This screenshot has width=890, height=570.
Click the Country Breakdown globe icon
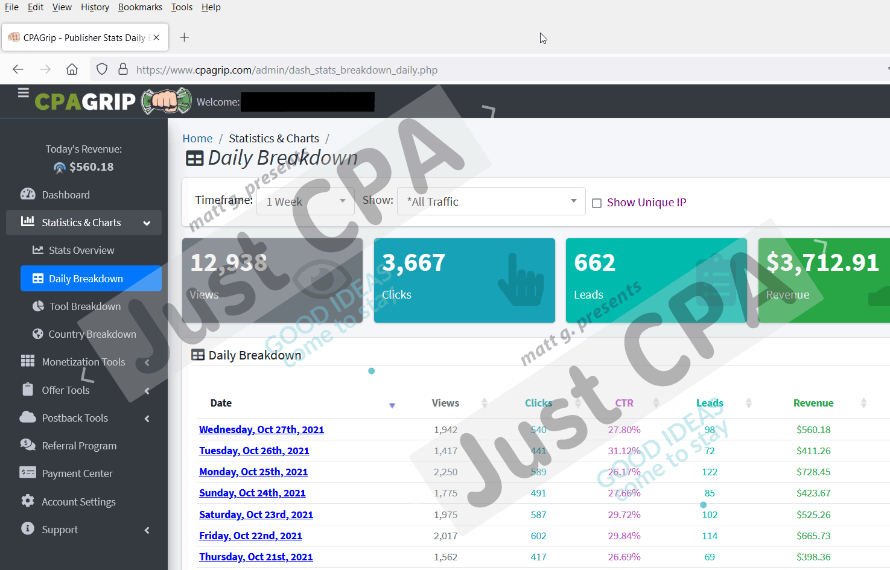pos(38,334)
